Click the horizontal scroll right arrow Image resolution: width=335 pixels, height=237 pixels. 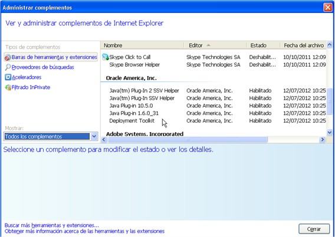[323, 140]
